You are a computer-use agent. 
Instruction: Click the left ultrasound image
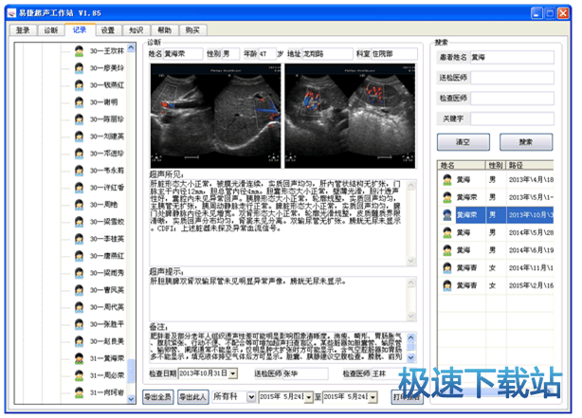tap(216, 116)
